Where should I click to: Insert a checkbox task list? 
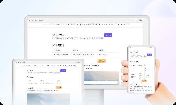[x=102, y=24]
